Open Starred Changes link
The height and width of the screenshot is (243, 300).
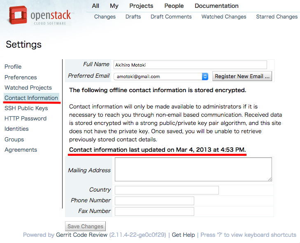click(x=277, y=17)
